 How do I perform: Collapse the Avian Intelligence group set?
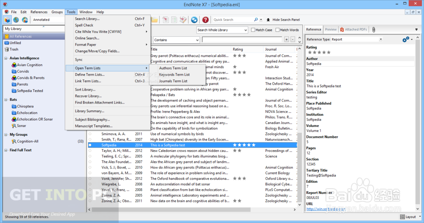pos(6,58)
